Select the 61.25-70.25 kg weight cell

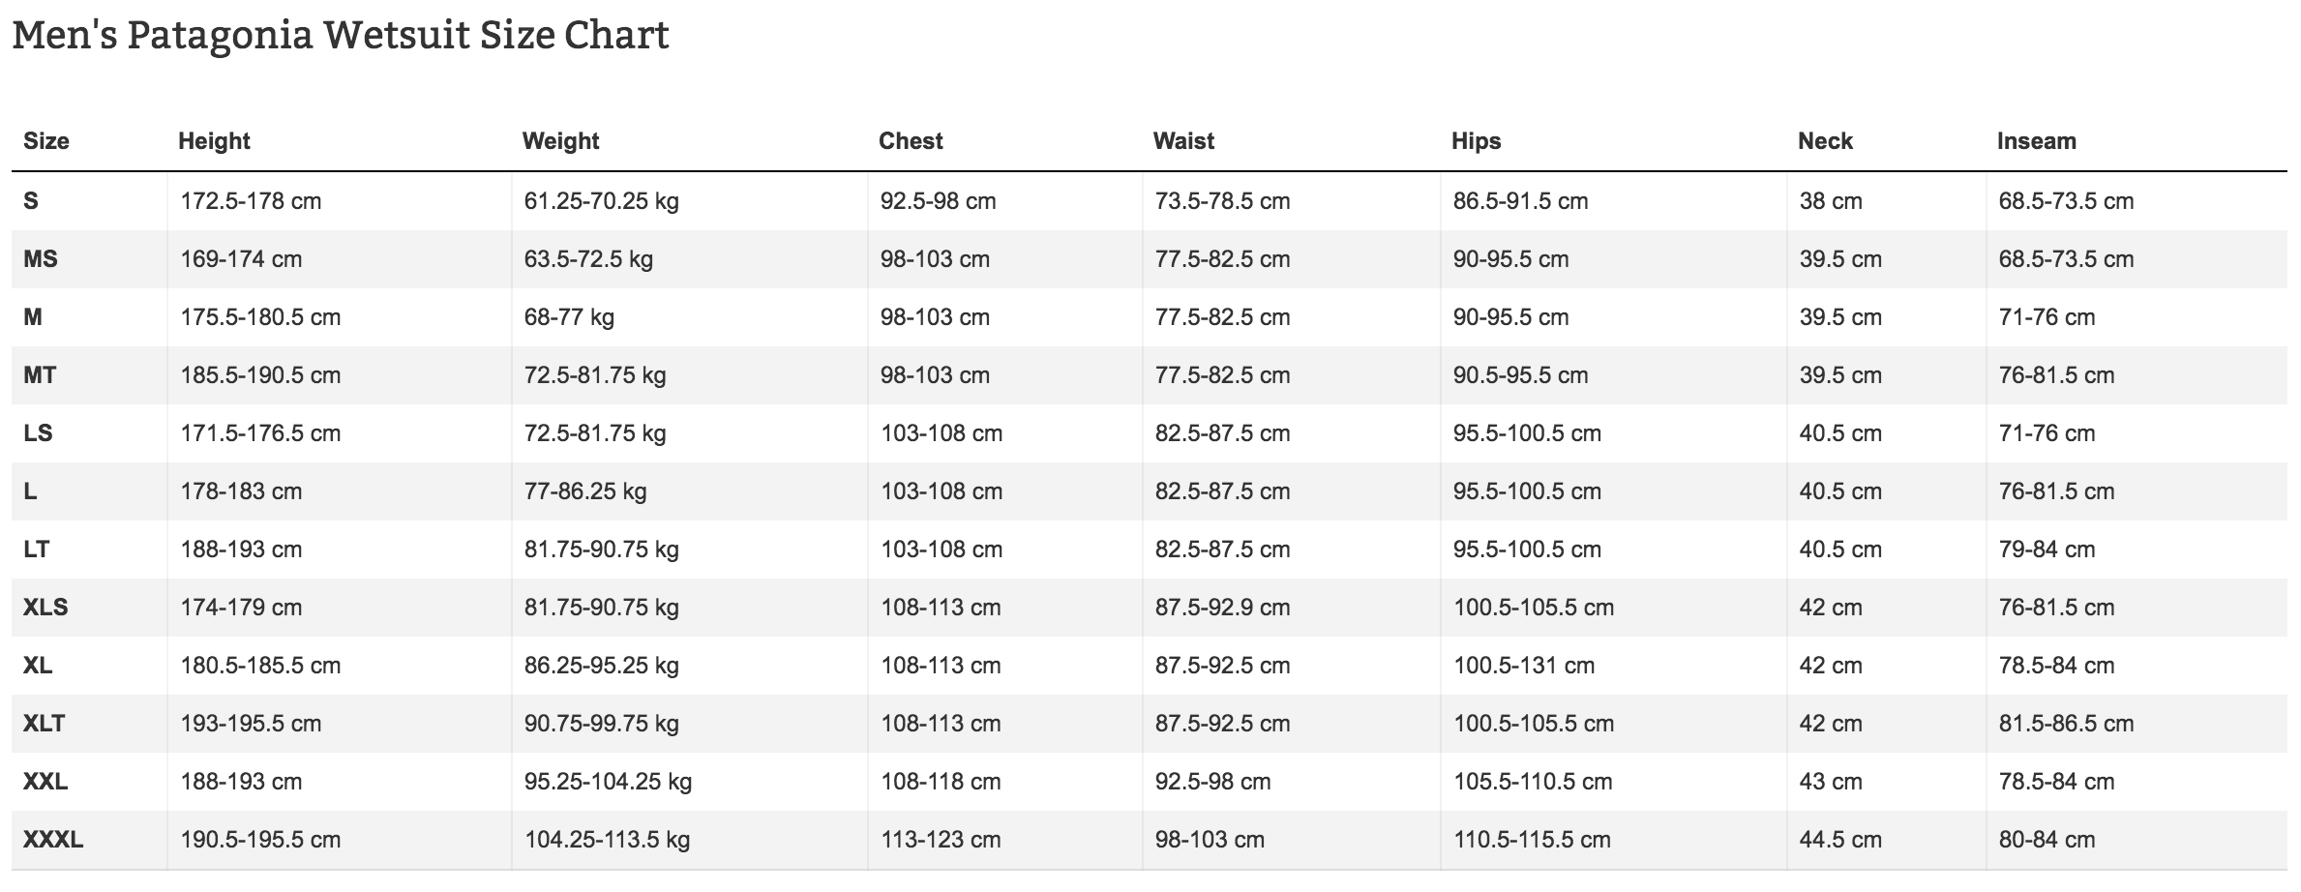click(x=601, y=201)
